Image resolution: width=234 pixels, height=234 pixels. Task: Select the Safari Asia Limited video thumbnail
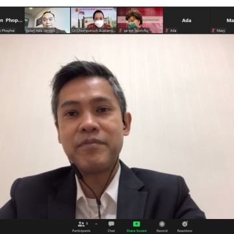point(47,20)
